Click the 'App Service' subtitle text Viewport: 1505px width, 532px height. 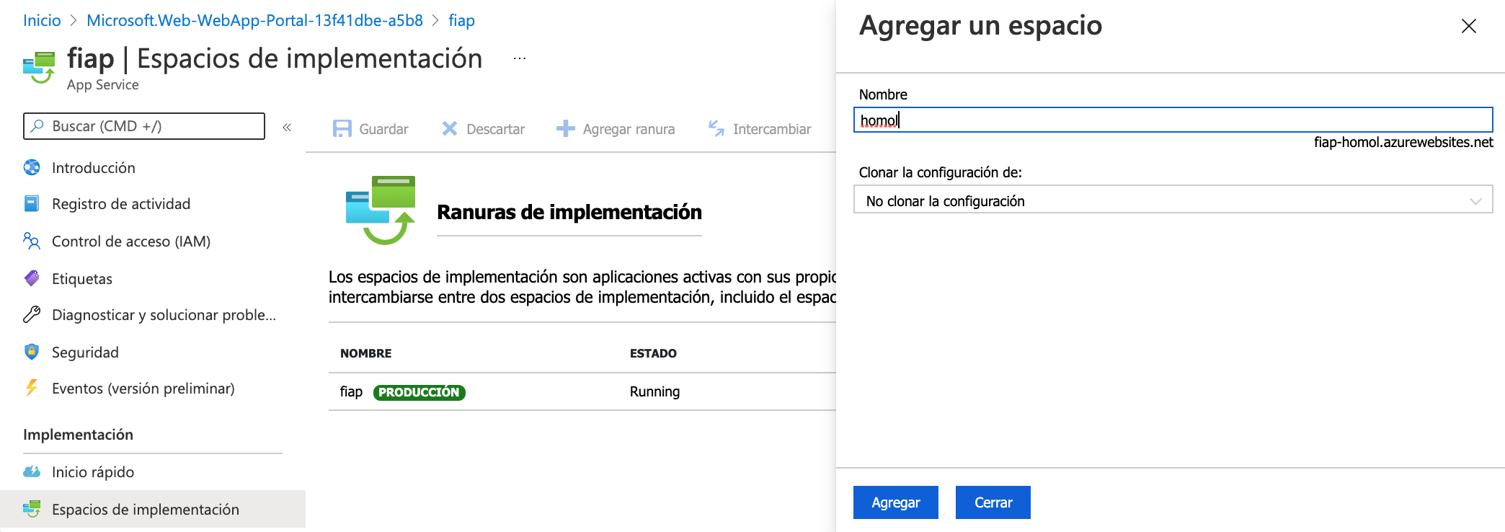102,84
